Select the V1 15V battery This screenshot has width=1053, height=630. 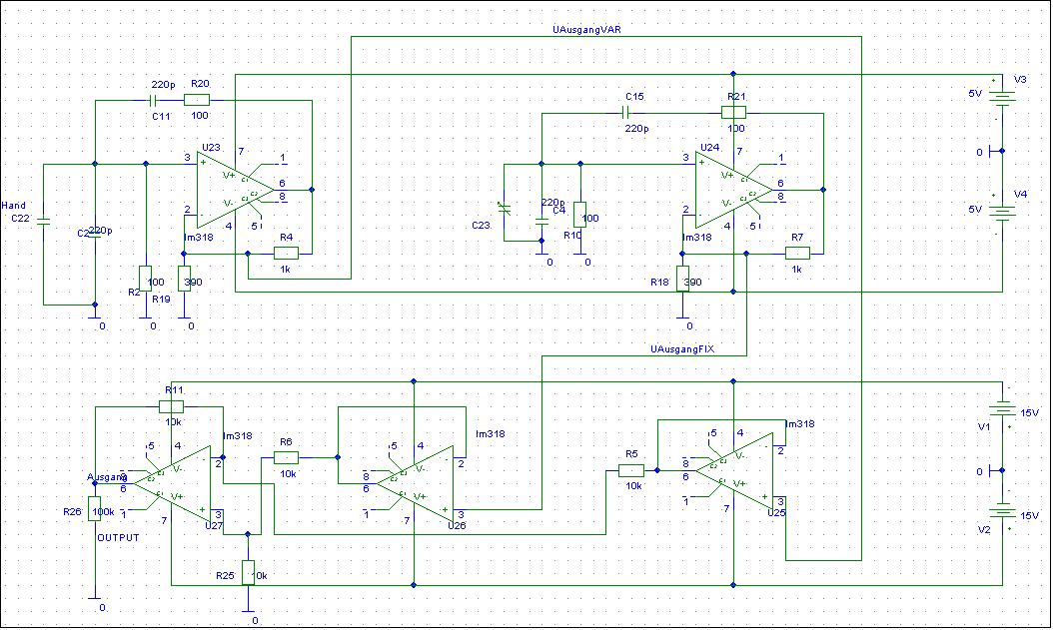(x=1002, y=410)
